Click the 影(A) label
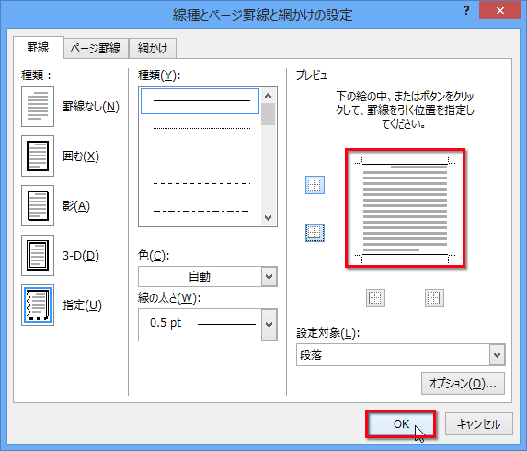Screen dimensions: 527x451 [76, 206]
